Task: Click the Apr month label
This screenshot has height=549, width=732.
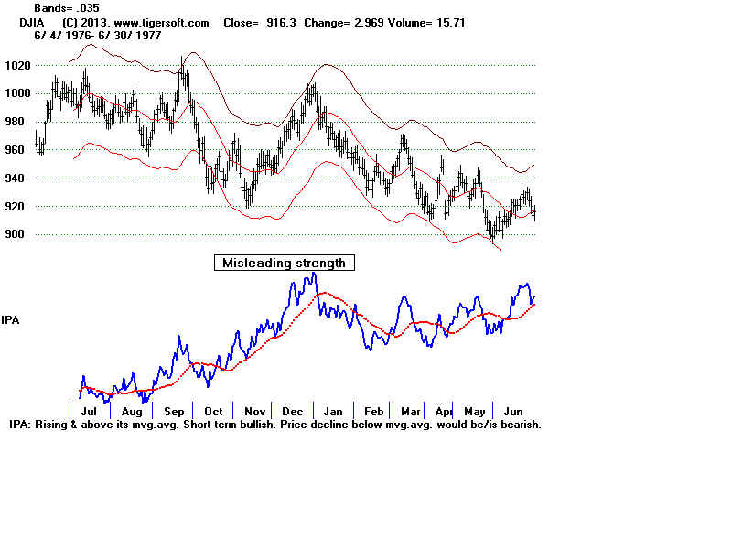Action: (444, 411)
